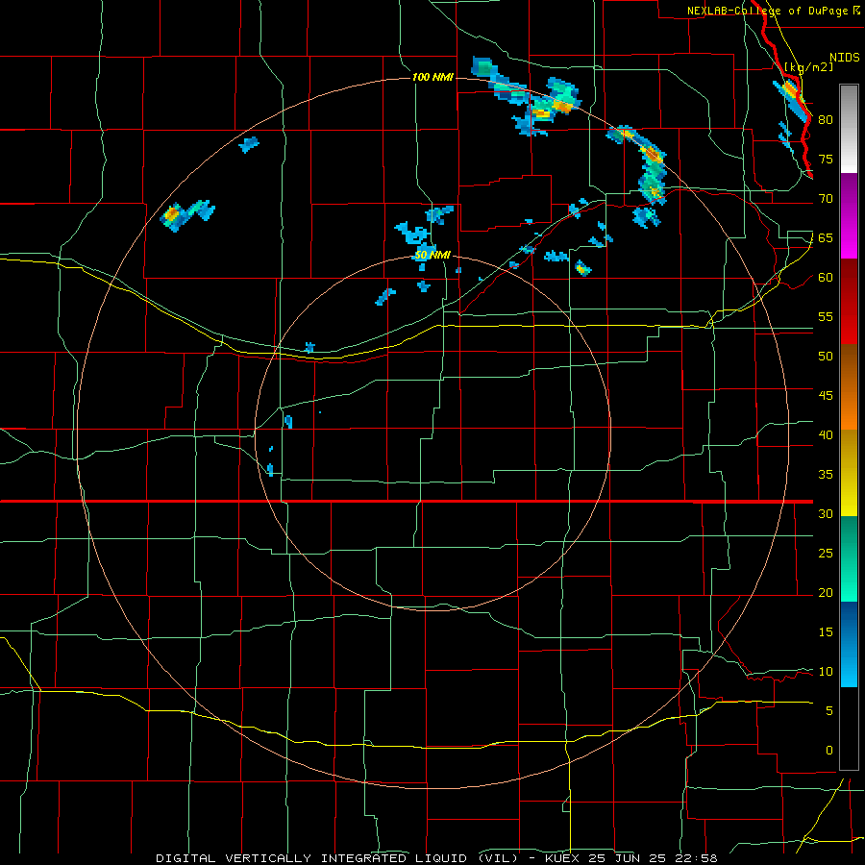
Task: Click the 20 value on the scale
Action: pyautogui.click(x=826, y=592)
